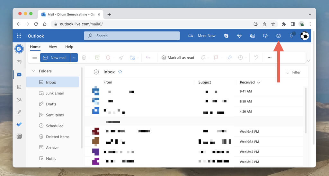Image resolution: width=329 pixels, height=176 pixels.
Task: Open the To Do checkmark icon in sidebar
Action: point(19,124)
